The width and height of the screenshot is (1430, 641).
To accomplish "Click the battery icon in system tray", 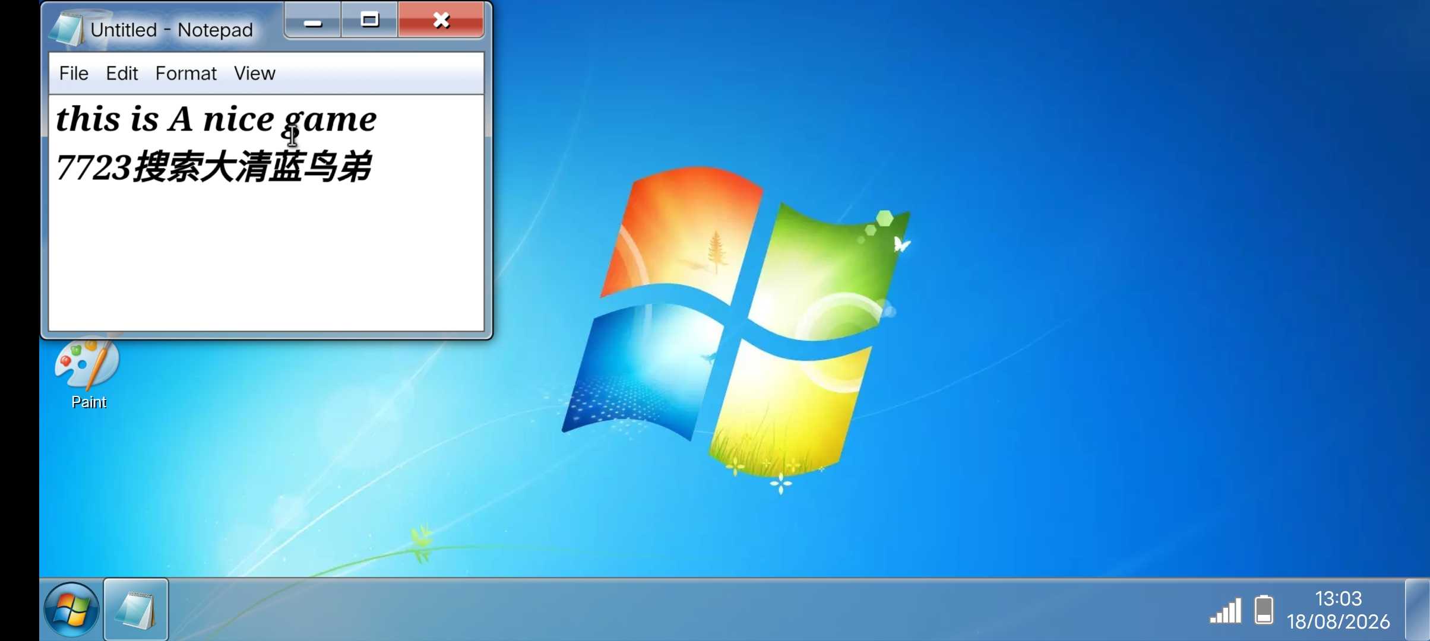I will tap(1264, 610).
